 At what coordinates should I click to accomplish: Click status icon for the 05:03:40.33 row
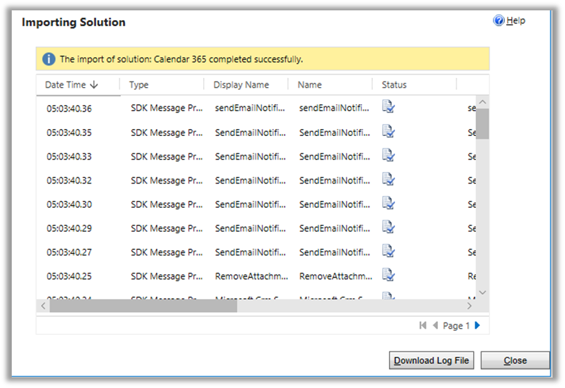pyautogui.click(x=389, y=155)
